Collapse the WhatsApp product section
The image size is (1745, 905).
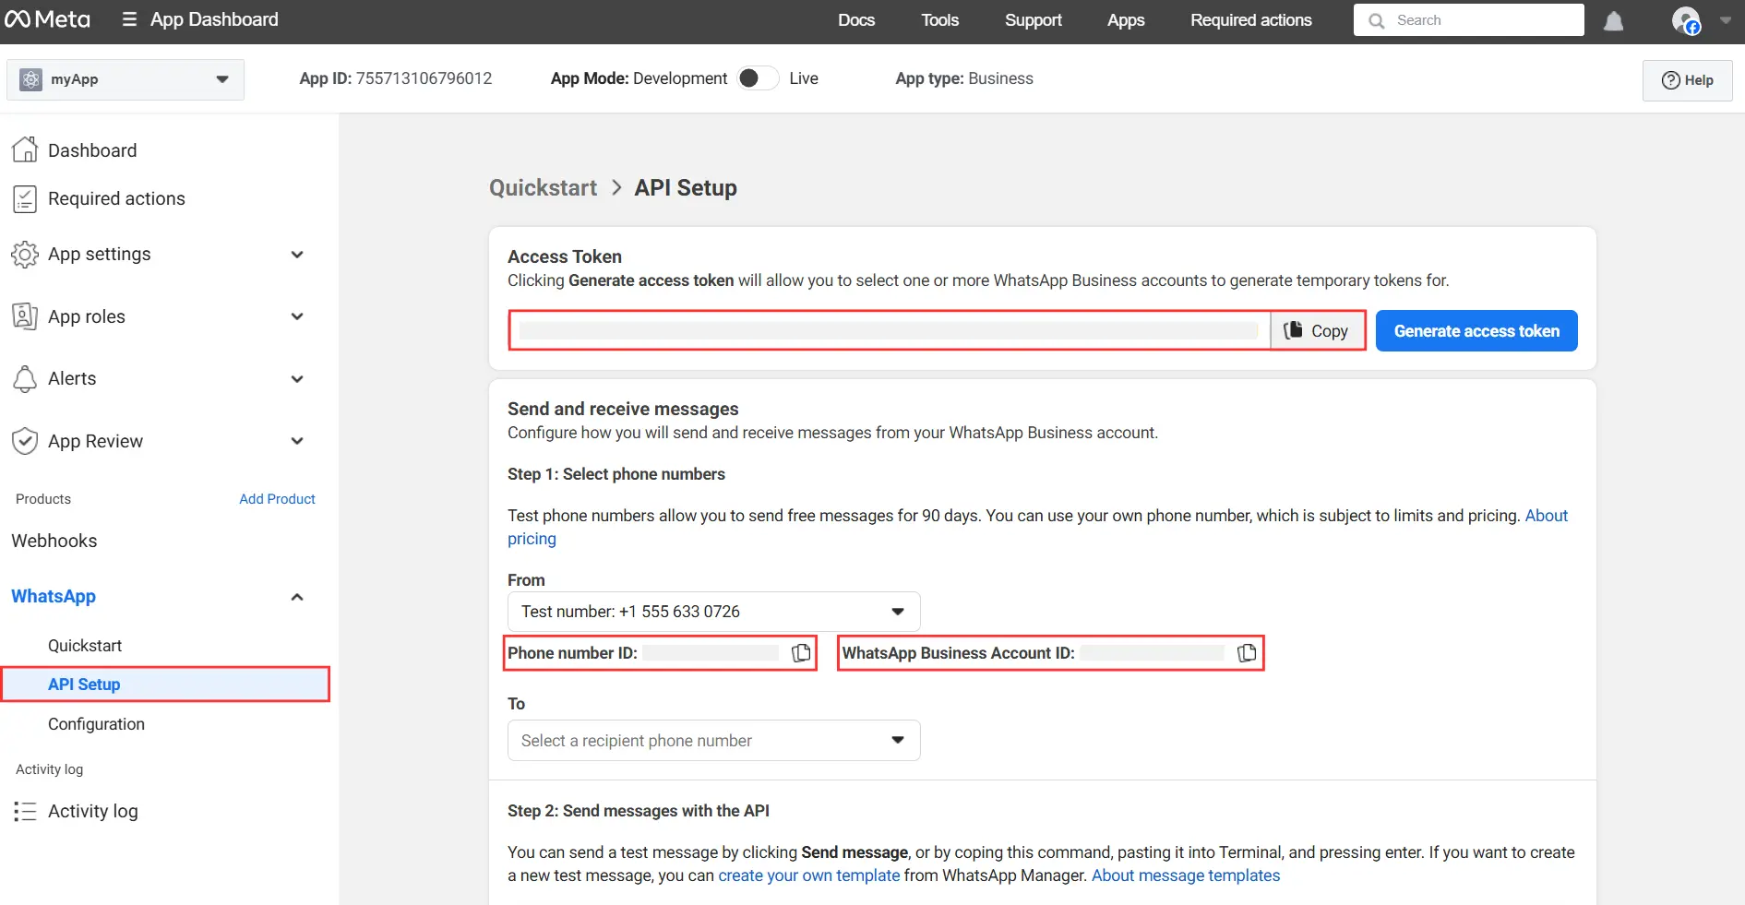tap(297, 597)
